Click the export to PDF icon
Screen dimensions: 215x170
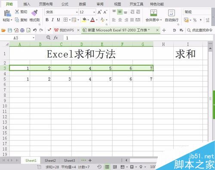(16, 30)
